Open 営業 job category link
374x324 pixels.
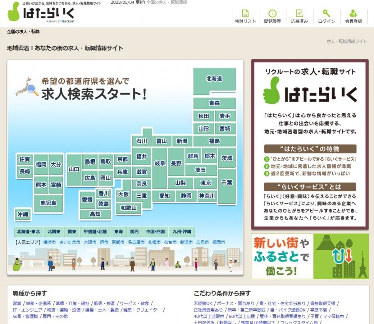tap(17, 303)
